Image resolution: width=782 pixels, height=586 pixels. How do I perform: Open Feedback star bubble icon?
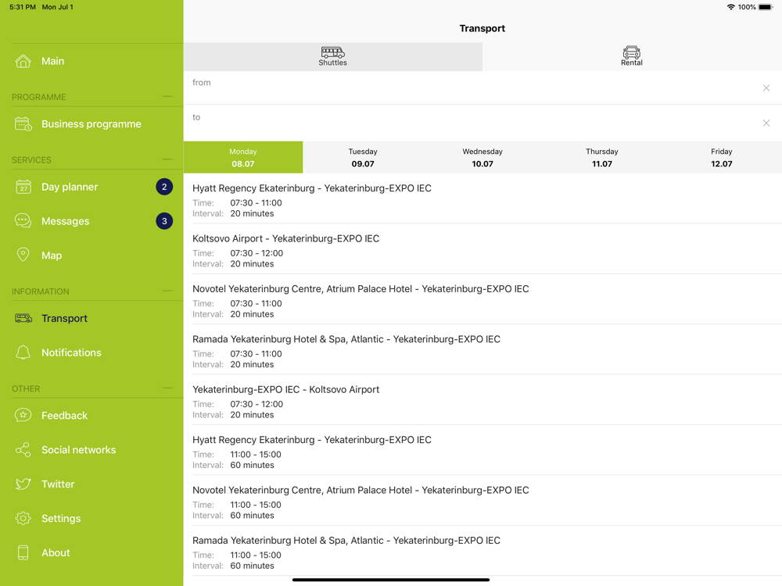tap(23, 415)
